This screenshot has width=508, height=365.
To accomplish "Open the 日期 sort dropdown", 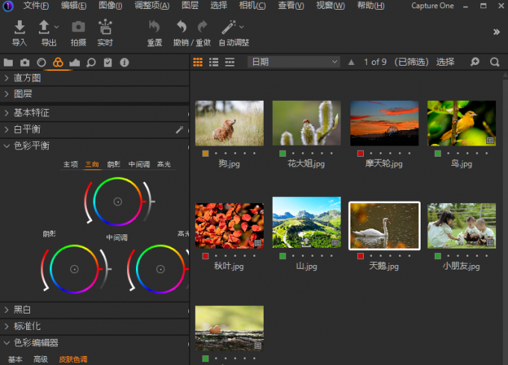I will point(294,62).
